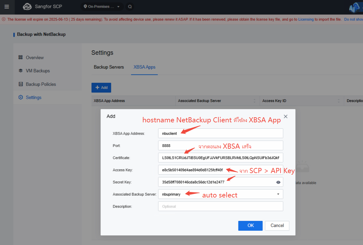The width and height of the screenshot is (363, 245).
Task: Open the top bar search icon
Action: 130,6
